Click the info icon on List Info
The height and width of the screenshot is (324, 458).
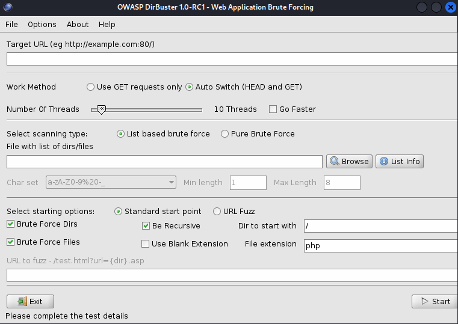(x=383, y=161)
